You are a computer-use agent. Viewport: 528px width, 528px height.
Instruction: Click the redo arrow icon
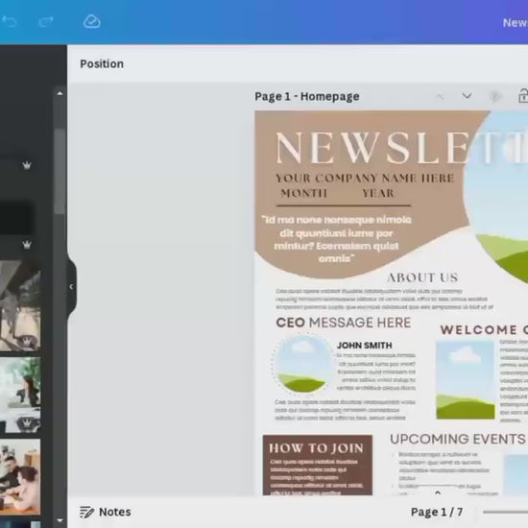pos(46,21)
